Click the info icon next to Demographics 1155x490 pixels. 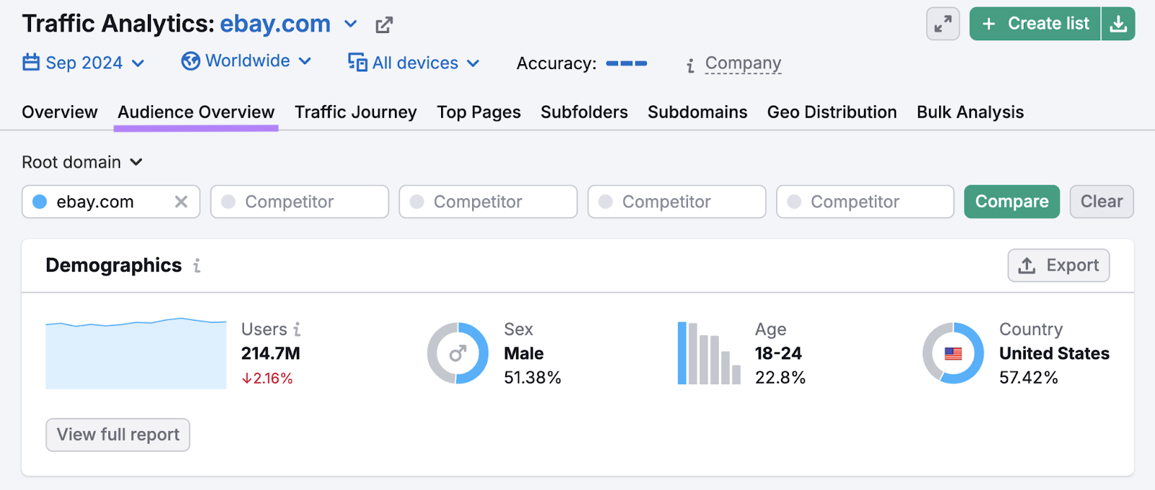click(197, 266)
